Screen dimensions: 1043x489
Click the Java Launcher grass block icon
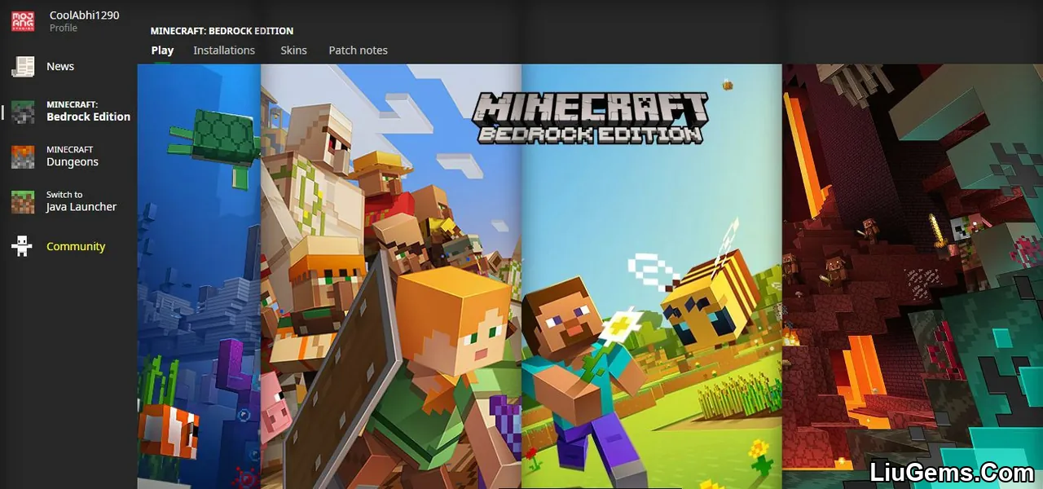coord(23,202)
